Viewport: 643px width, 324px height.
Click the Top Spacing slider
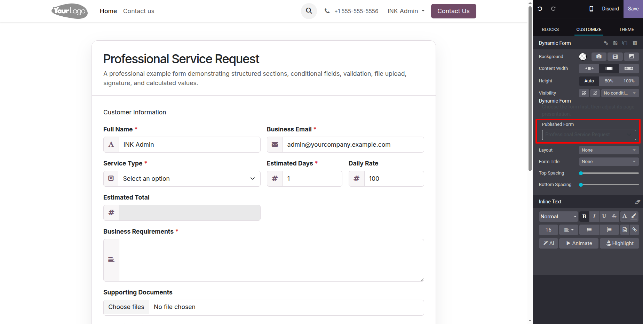(x=609, y=173)
